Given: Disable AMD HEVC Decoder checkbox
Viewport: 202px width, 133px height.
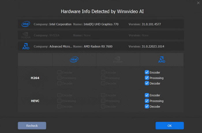Looking at the screenshot, I should point(147,106).
